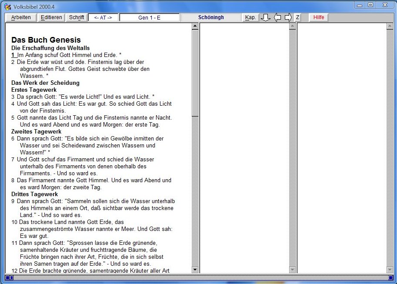Click the Volksbibel app icon in title bar
This screenshot has width=397, height=284.
tap(8, 7)
